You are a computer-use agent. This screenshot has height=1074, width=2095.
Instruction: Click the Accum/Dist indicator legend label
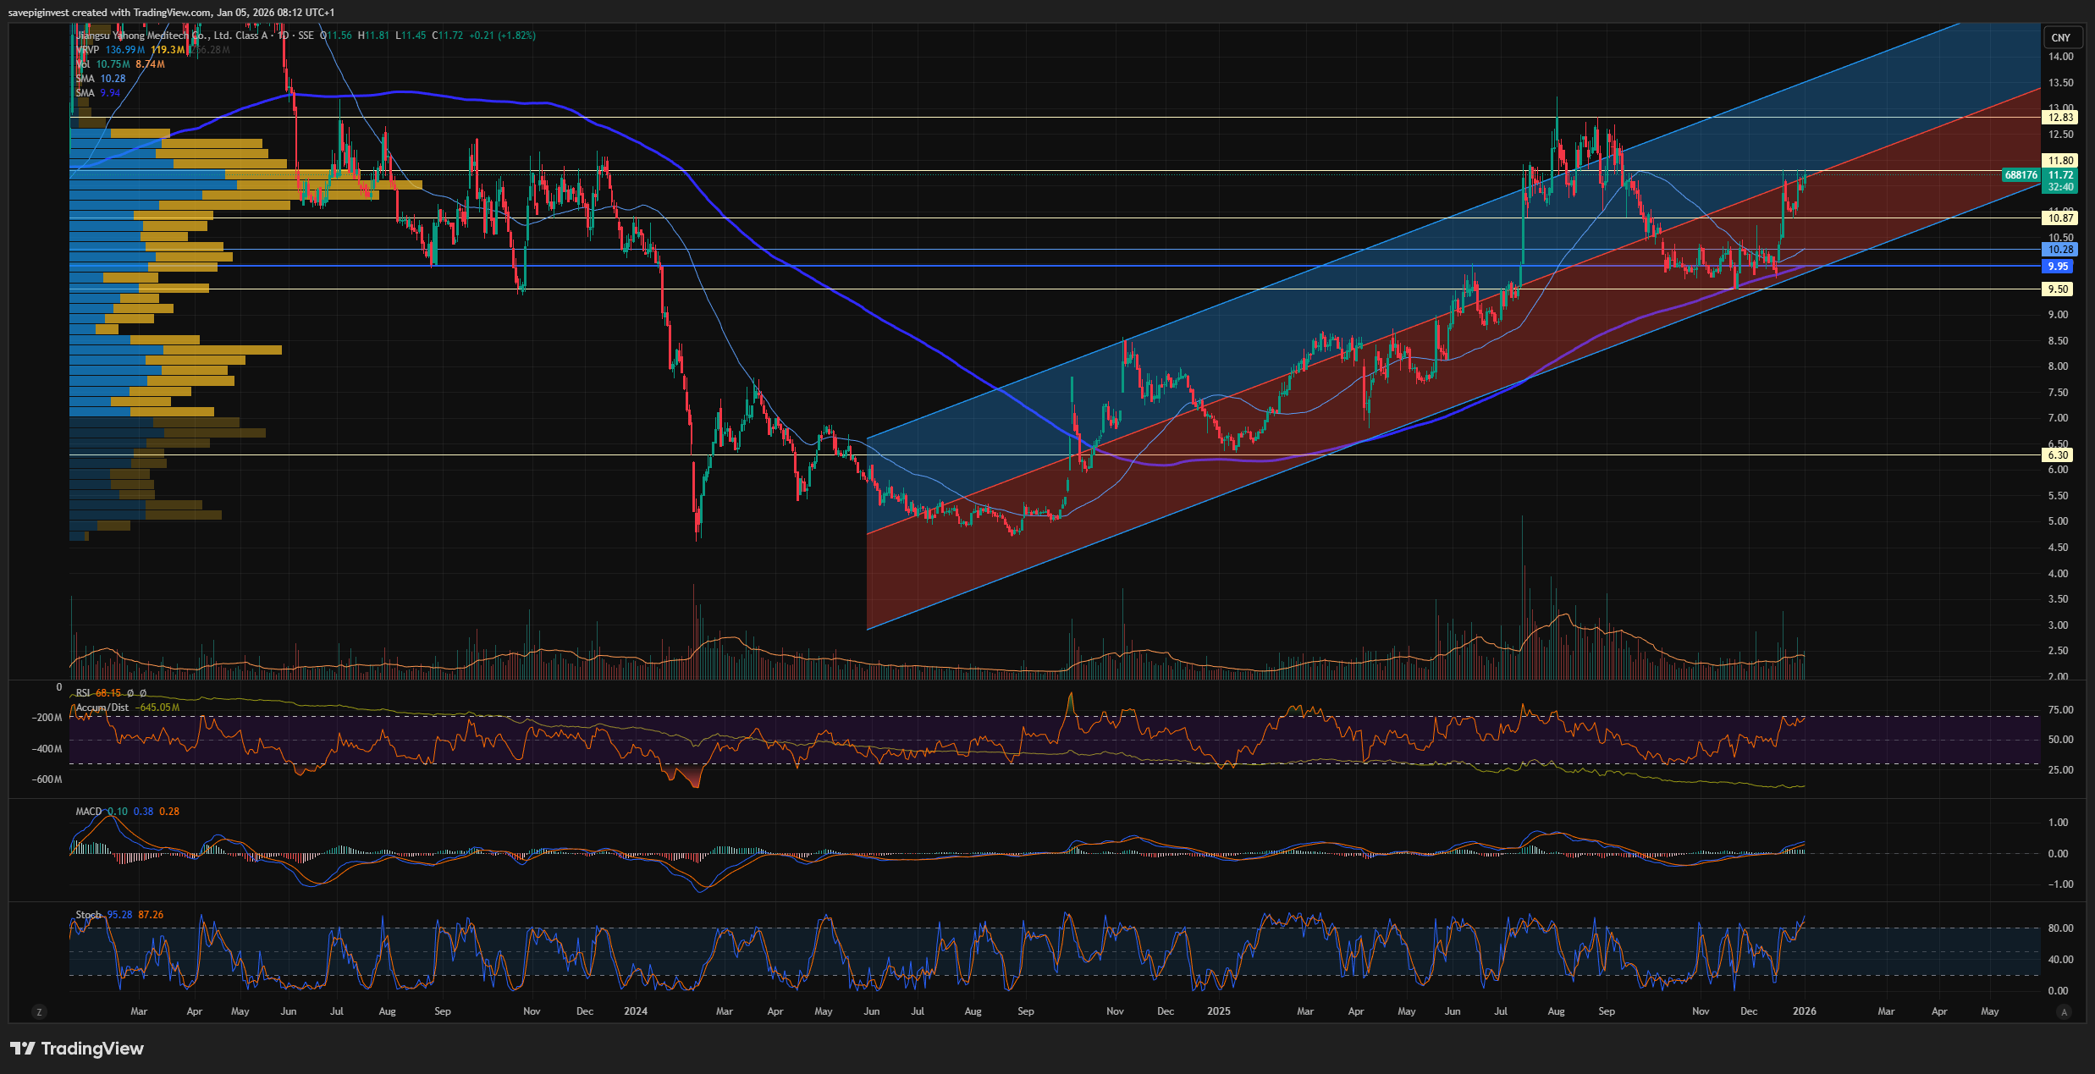click(x=102, y=708)
